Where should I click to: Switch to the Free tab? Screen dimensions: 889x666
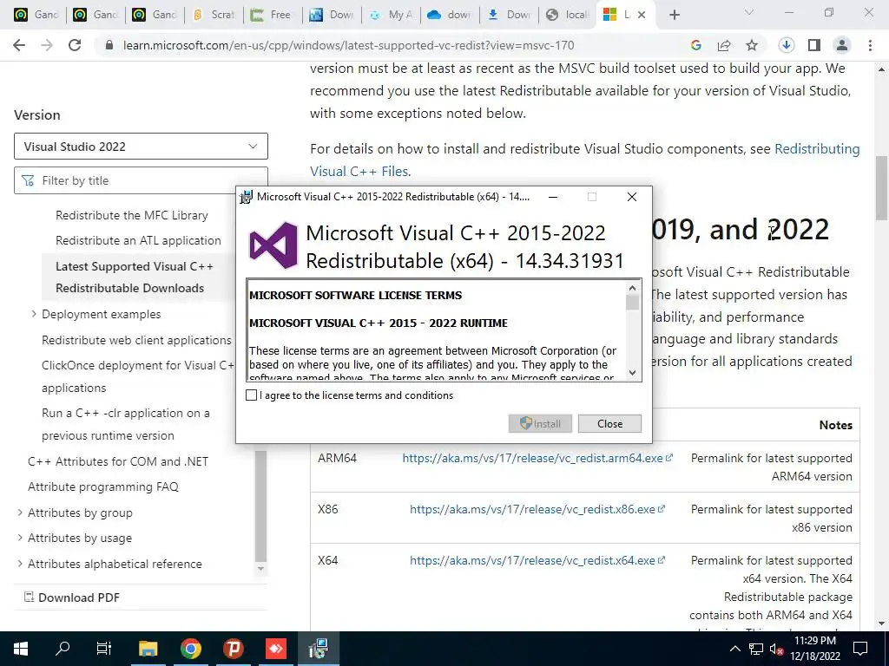tap(272, 15)
